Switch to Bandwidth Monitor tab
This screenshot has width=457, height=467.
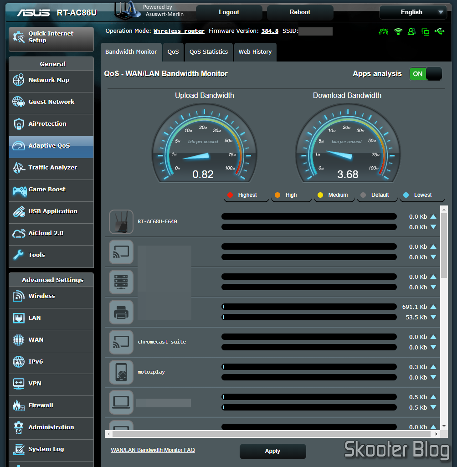point(131,52)
